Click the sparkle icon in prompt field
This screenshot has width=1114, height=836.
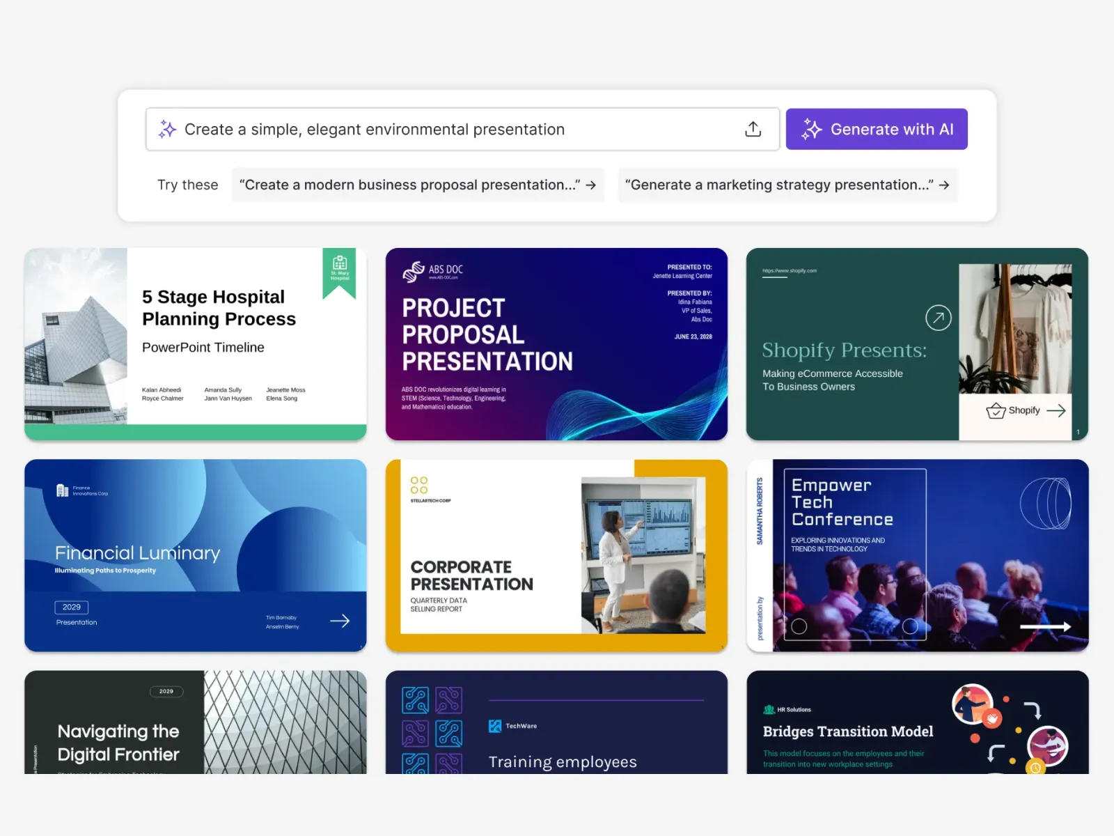[x=167, y=130]
